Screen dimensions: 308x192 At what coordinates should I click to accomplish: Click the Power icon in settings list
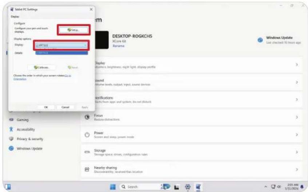pos(87,135)
